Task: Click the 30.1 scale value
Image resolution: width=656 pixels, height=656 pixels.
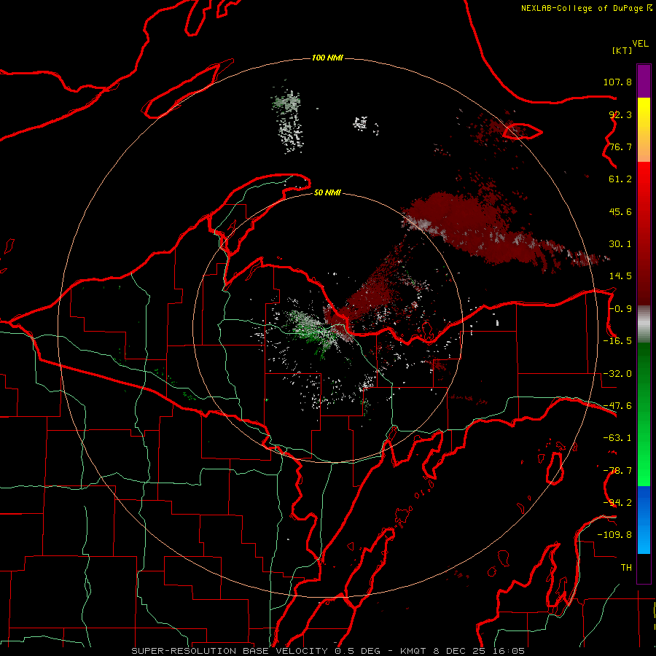Action: pyautogui.click(x=620, y=244)
